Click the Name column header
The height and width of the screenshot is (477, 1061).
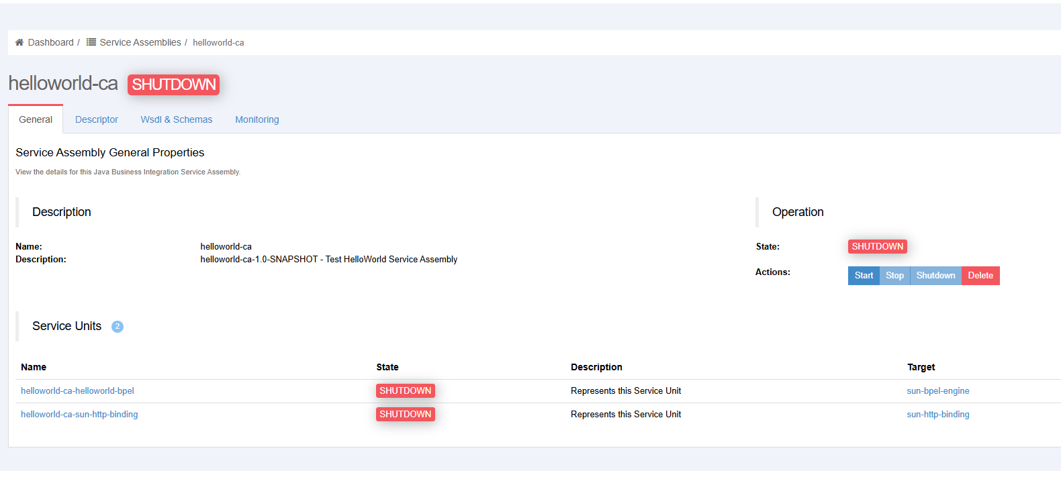tap(34, 367)
